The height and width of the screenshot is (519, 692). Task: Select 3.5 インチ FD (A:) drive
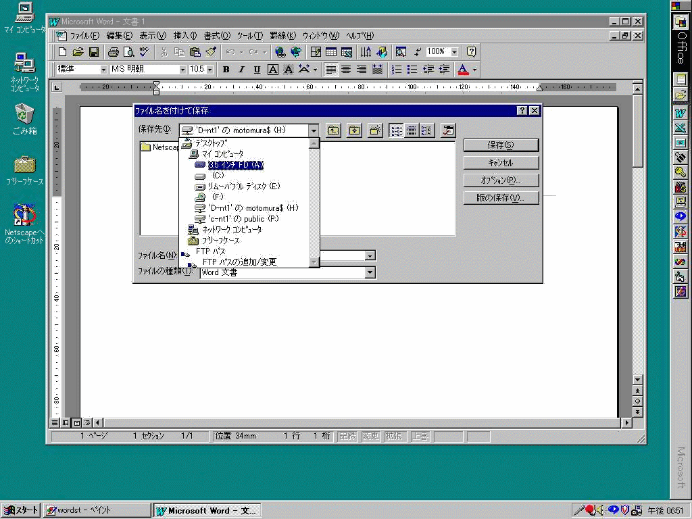pos(236,165)
